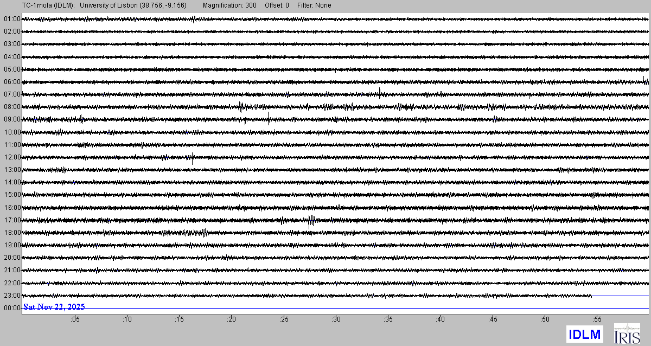Click the IDLM station badge
The image size is (651, 346).
(x=584, y=335)
